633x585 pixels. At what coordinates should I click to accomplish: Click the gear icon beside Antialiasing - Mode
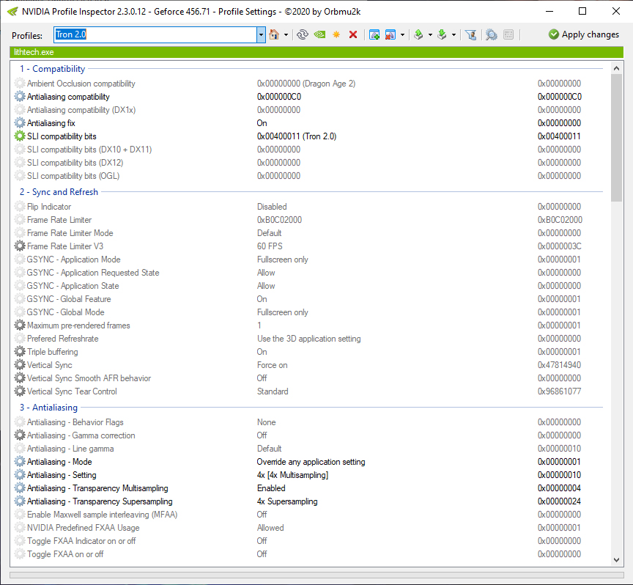[19, 461]
